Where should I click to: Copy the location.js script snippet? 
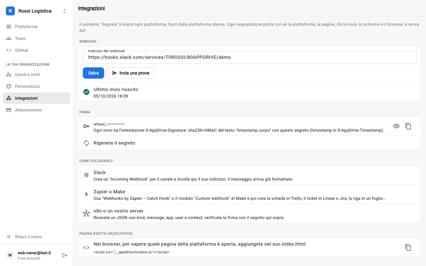(408, 247)
